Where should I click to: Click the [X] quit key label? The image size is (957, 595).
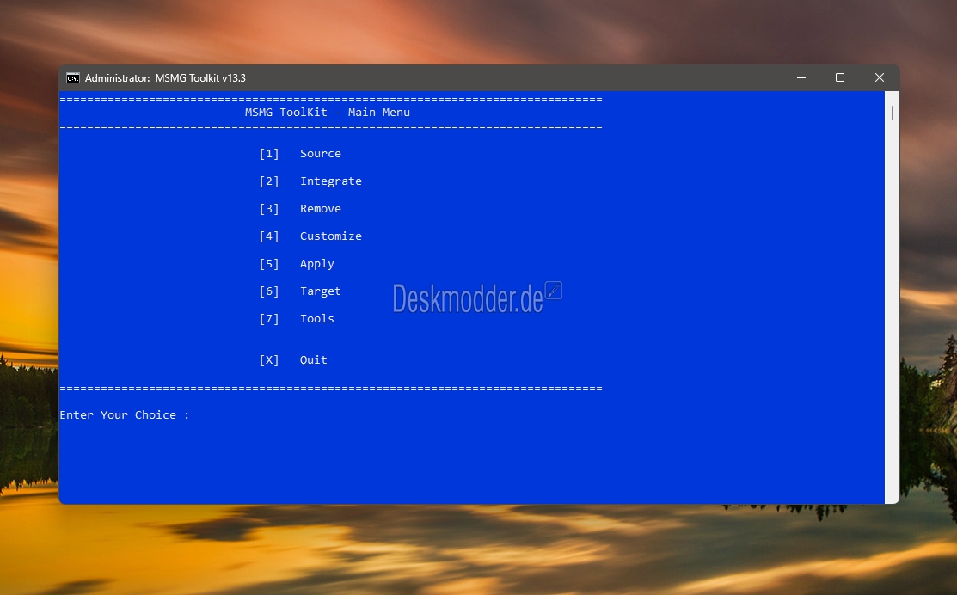269,360
